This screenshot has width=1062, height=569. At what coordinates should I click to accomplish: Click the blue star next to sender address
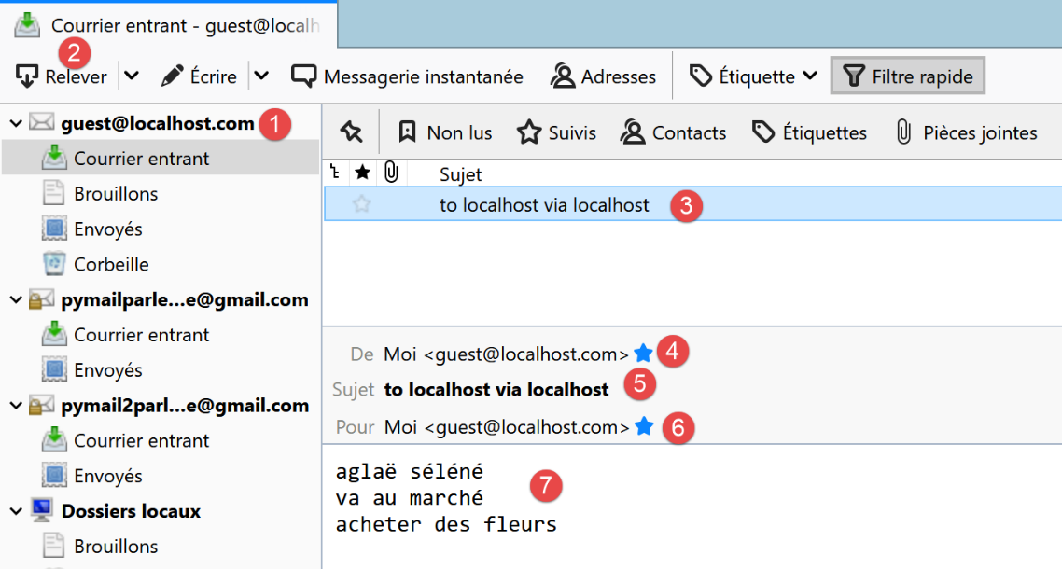coord(643,354)
